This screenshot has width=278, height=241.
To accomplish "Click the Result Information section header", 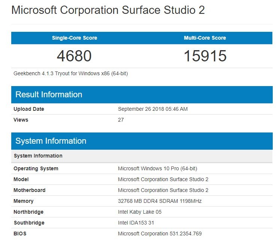I will click(142, 95).
